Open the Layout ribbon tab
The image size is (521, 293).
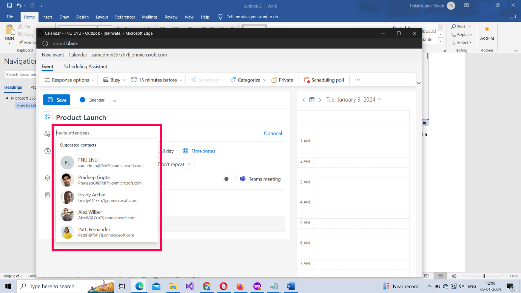coord(102,17)
